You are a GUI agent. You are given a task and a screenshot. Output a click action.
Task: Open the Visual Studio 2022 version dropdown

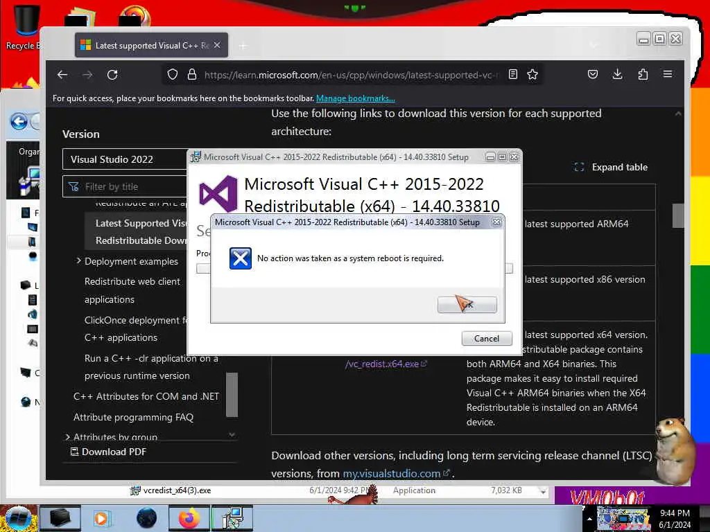(125, 159)
